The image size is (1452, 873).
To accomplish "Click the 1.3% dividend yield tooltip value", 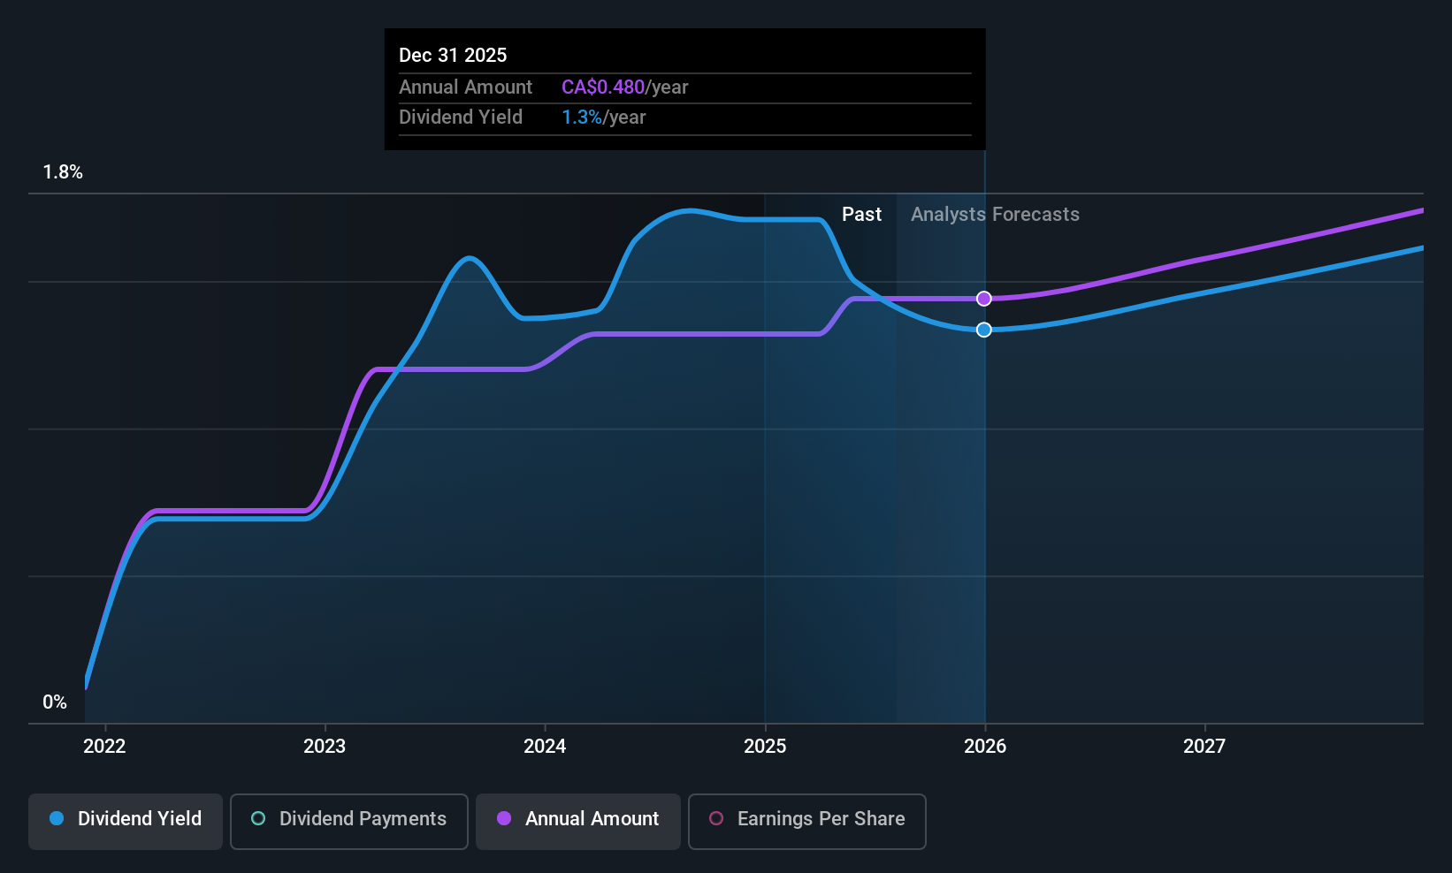I will click(582, 117).
